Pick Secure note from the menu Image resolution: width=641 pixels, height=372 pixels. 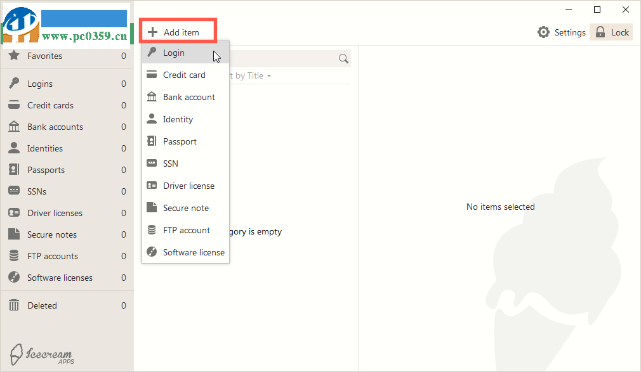[x=182, y=207]
